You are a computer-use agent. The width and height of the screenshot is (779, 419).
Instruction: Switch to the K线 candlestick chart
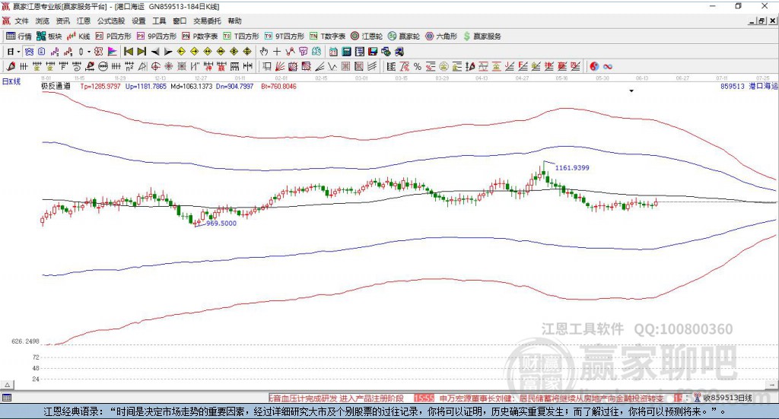tap(78, 37)
